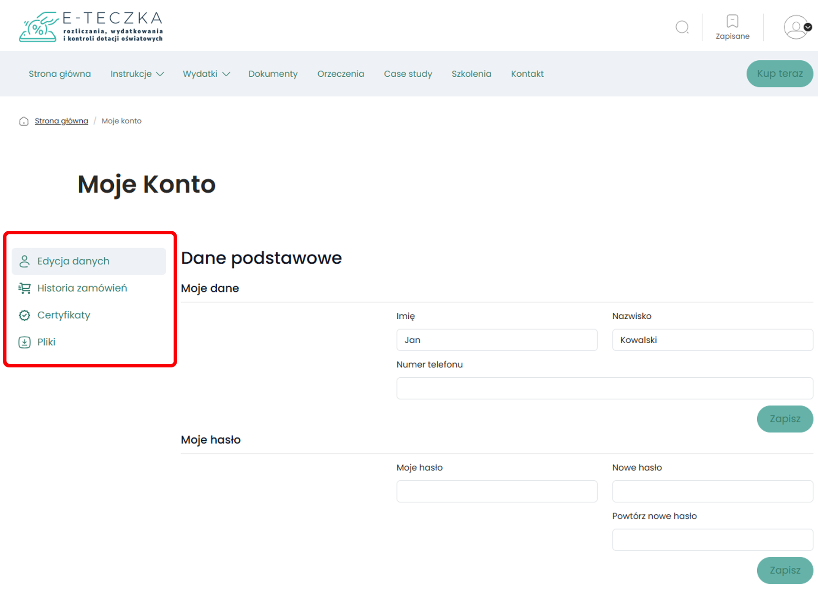Image resolution: width=818 pixels, height=600 pixels.
Task: Focus the Numer telefonu input field
Action: click(x=604, y=389)
